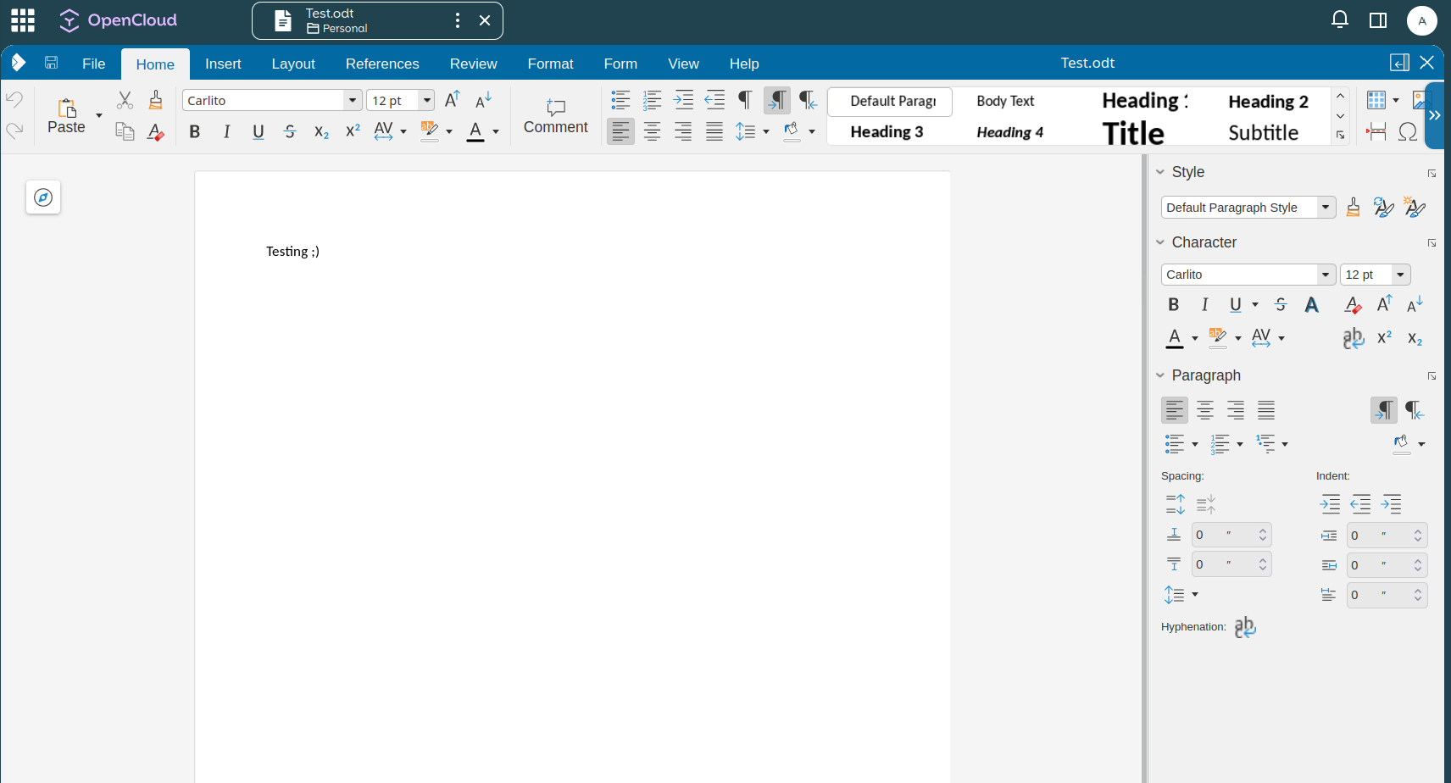Clone formatting with the paintbrush icon in ribbon
The width and height of the screenshot is (1451, 783).
pyautogui.click(x=155, y=100)
